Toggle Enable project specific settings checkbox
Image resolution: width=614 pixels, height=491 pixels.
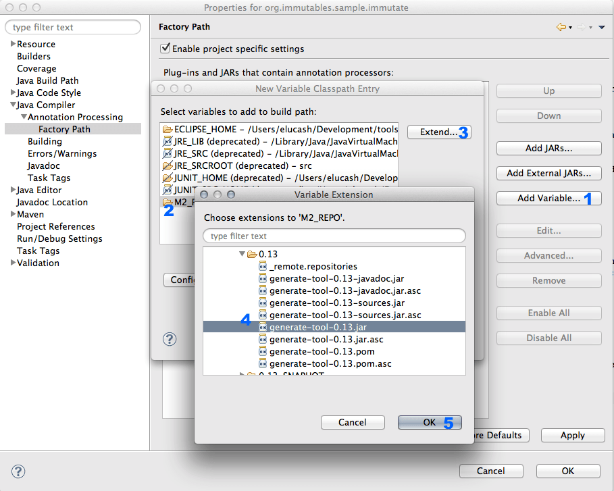[x=165, y=48]
